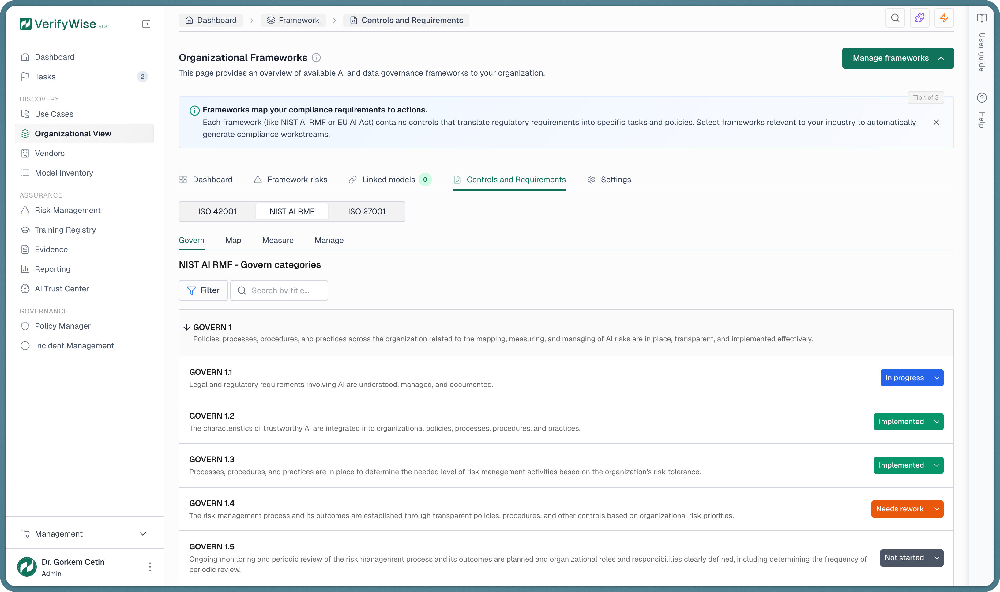Screen dimensions: 1000x592
Task: Open the search icon in the top bar
Action: pos(895,18)
